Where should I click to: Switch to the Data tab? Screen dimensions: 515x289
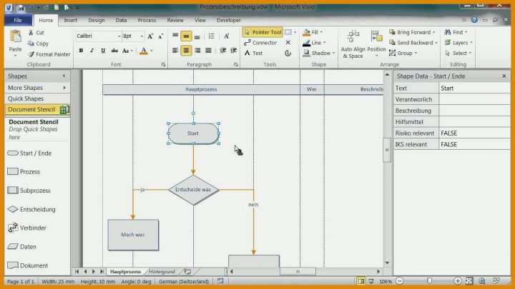coord(121,20)
